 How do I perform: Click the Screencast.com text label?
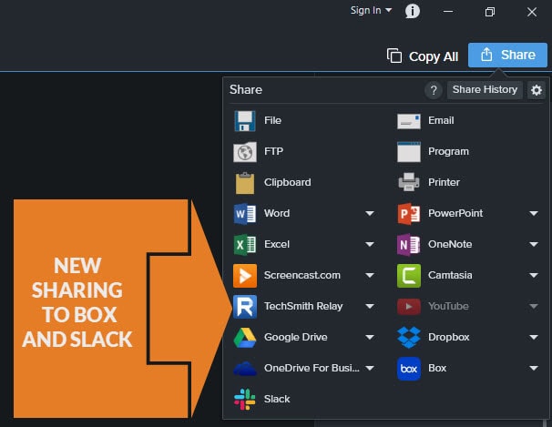[x=302, y=275]
